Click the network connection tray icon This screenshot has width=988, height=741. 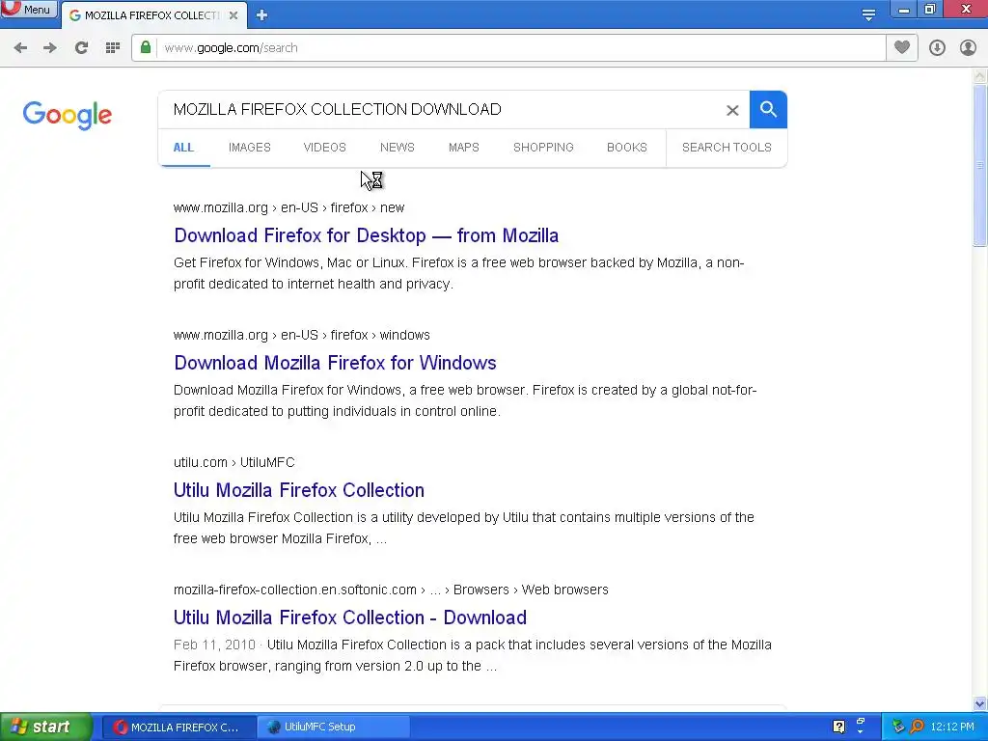(x=898, y=727)
